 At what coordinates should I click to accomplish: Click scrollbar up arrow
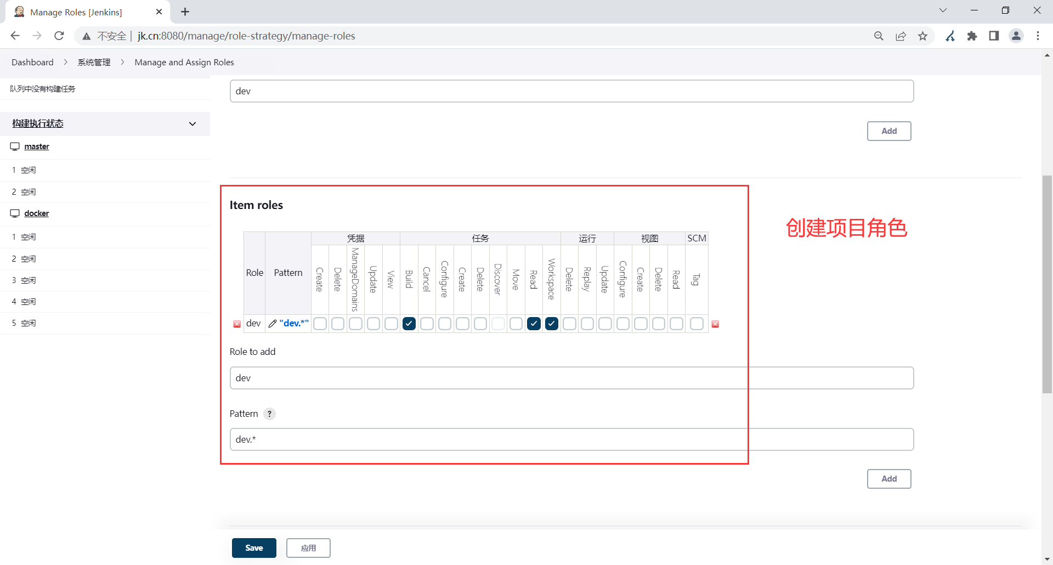coord(1047,55)
